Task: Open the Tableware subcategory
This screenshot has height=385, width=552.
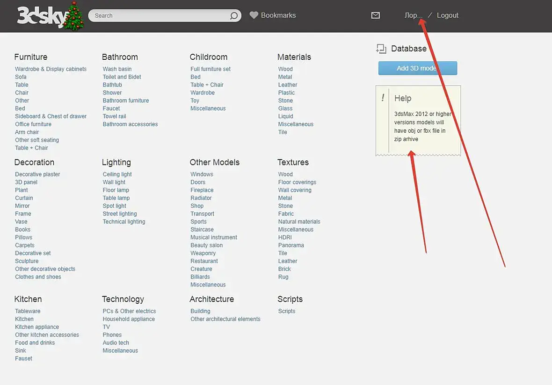Action: tap(28, 311)
